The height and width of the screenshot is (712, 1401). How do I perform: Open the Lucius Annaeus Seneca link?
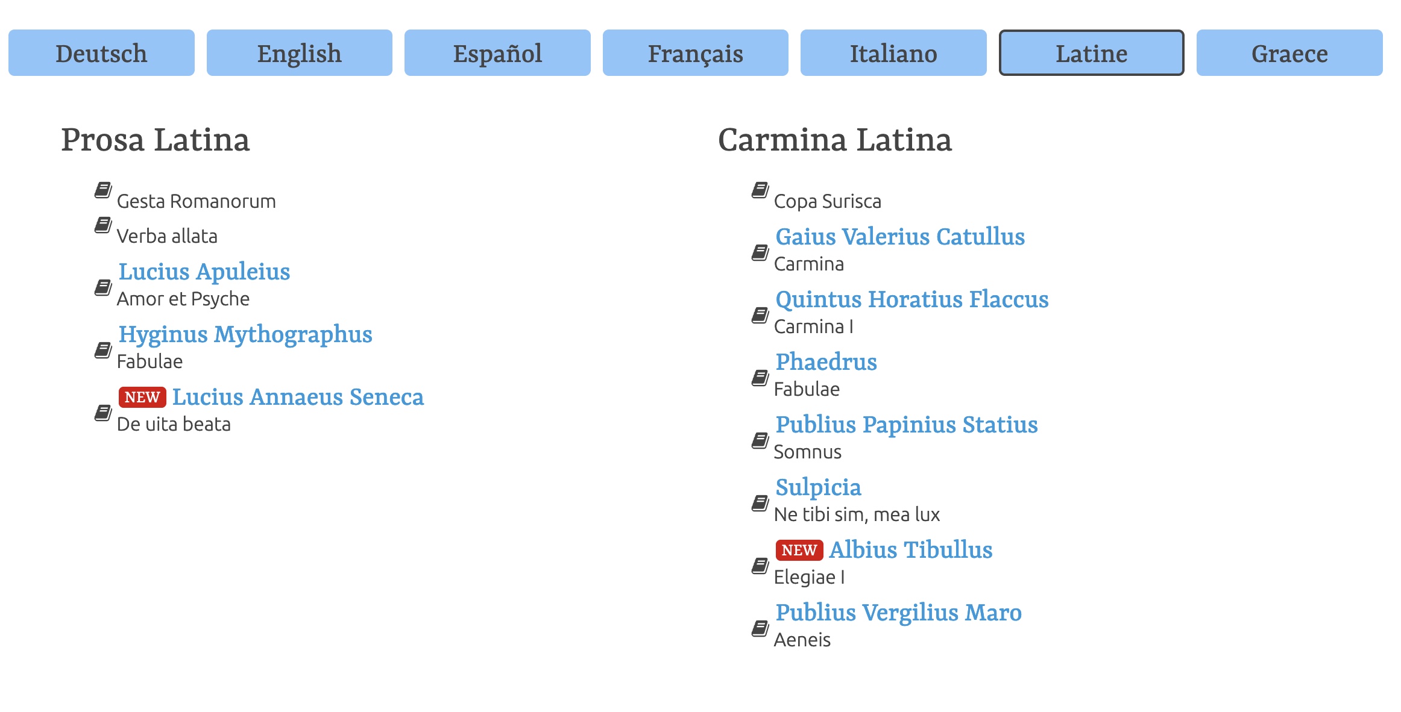pyautogui.click(x=298, y=397)
